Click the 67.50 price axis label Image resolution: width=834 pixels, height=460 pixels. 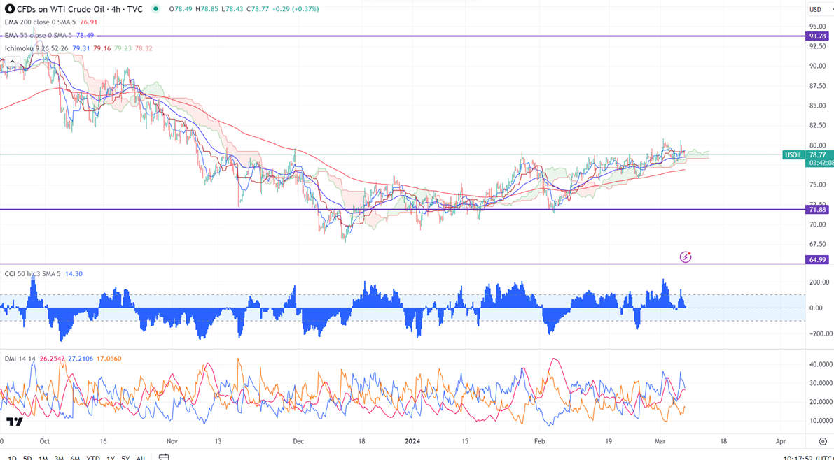pos(817,245)
